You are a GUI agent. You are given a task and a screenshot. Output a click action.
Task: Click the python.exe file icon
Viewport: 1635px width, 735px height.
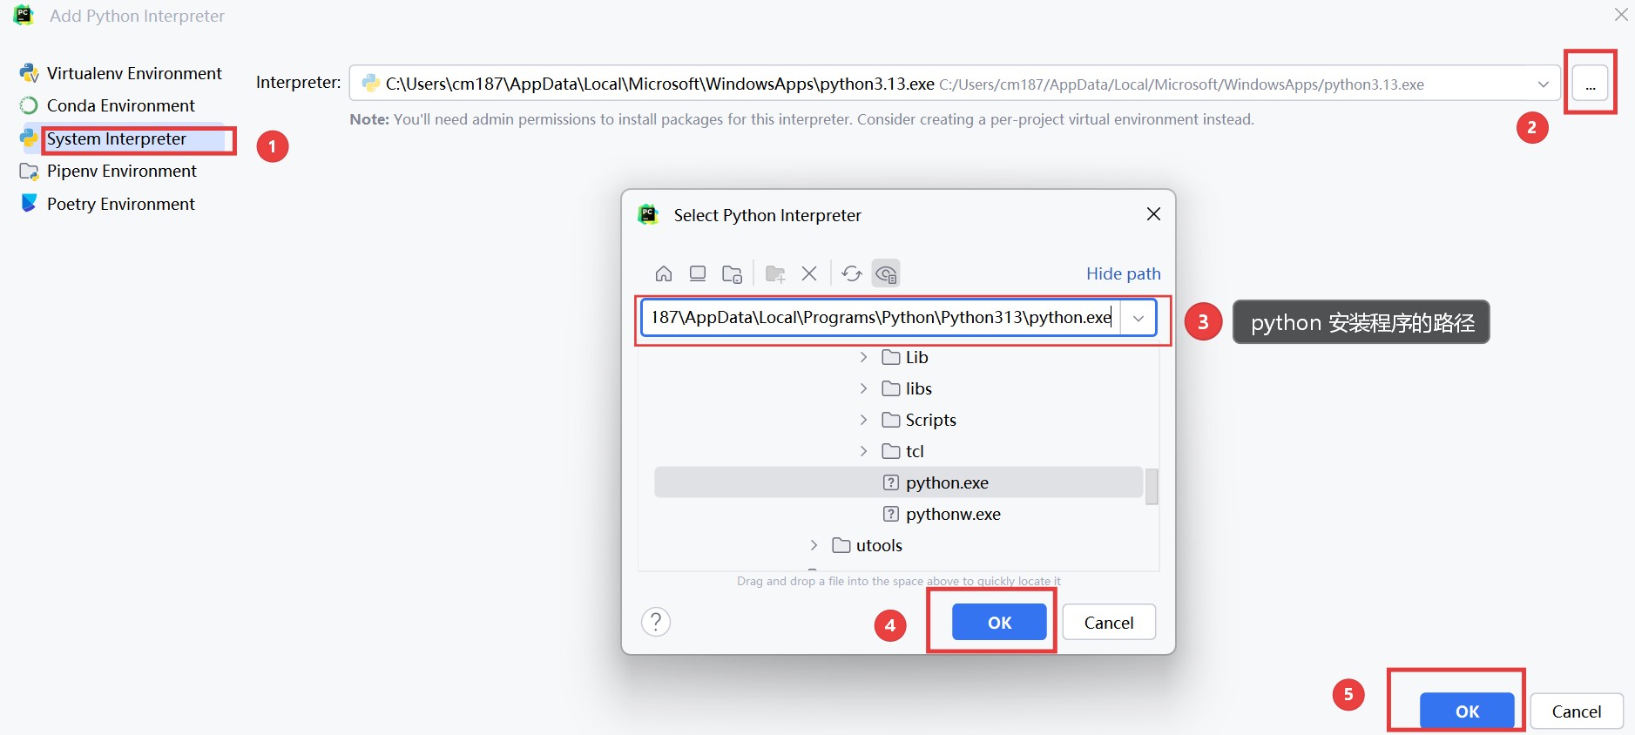click(891, 482)
